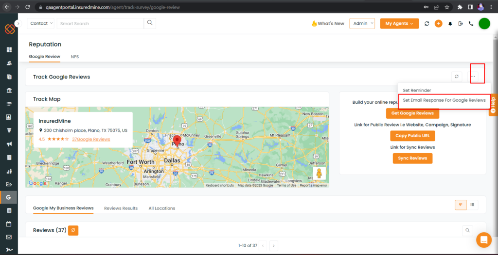Go to the previous reviews page
The image size is (498, 255).
coord(263,245)
